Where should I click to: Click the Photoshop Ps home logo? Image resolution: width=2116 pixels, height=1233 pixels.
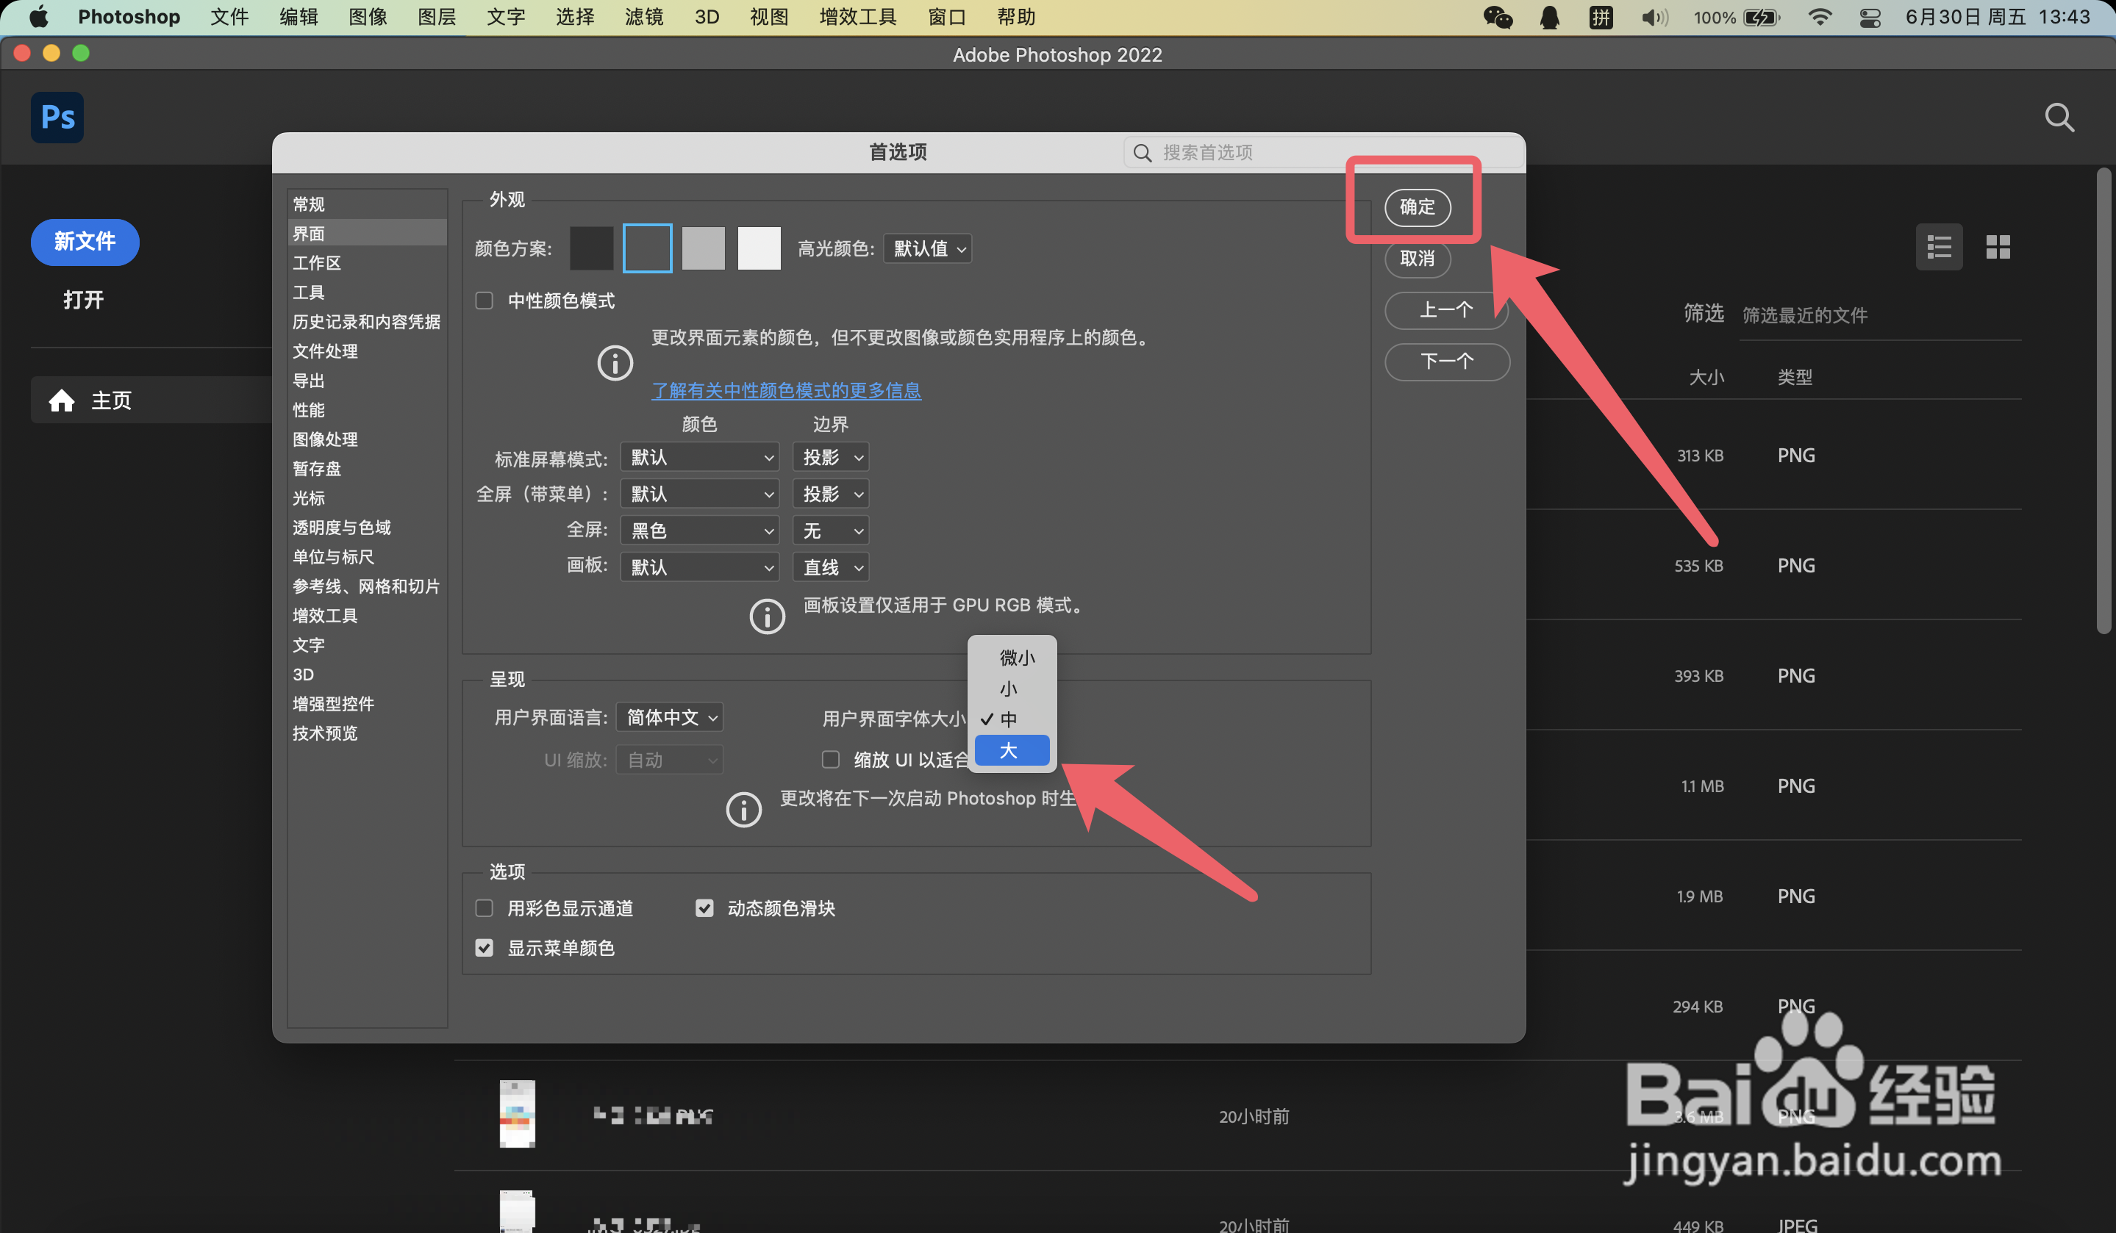coord(57,117)
